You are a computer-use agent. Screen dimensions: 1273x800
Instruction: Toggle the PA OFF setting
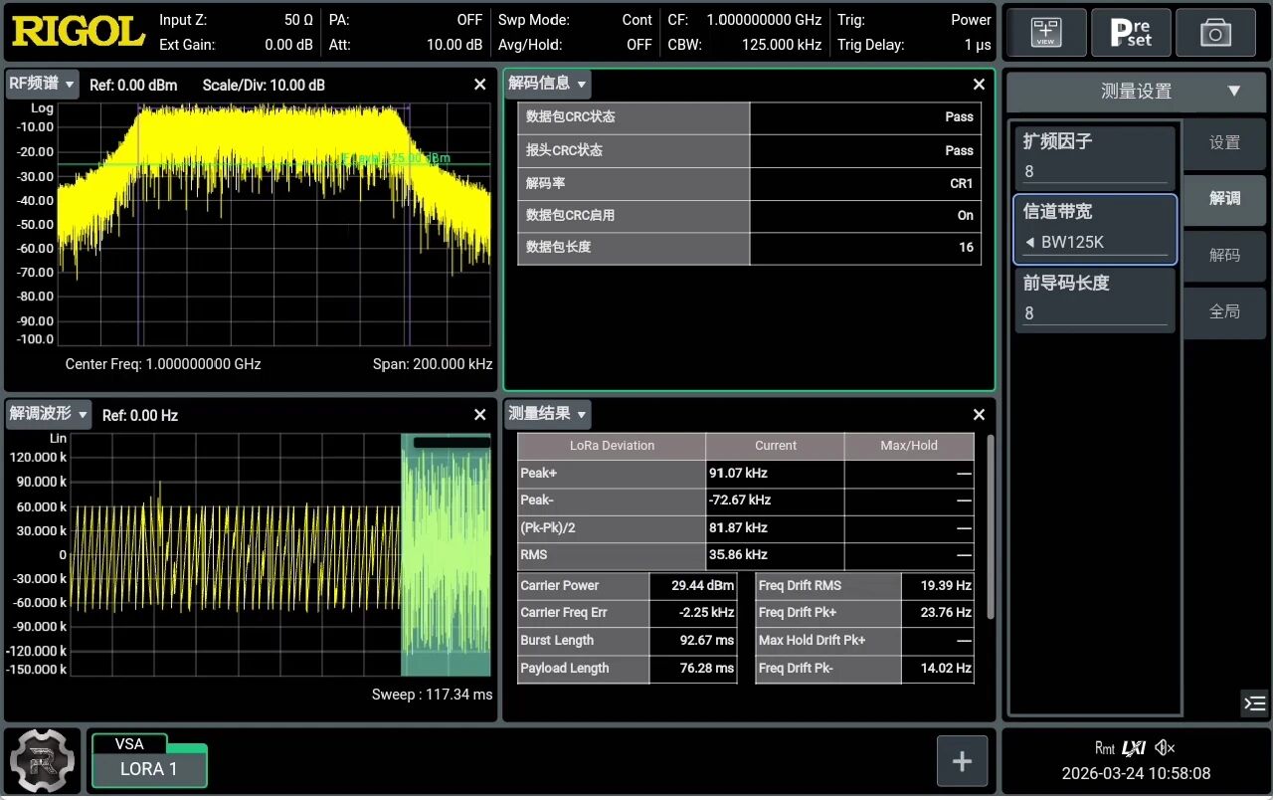click(405, 20)
